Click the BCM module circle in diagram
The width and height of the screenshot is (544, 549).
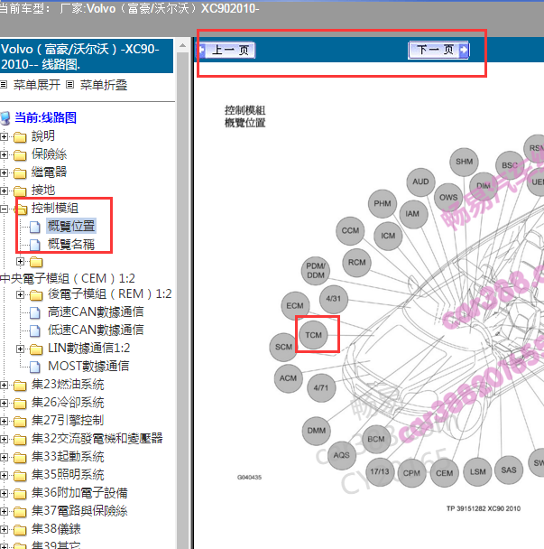coord(376,439)
